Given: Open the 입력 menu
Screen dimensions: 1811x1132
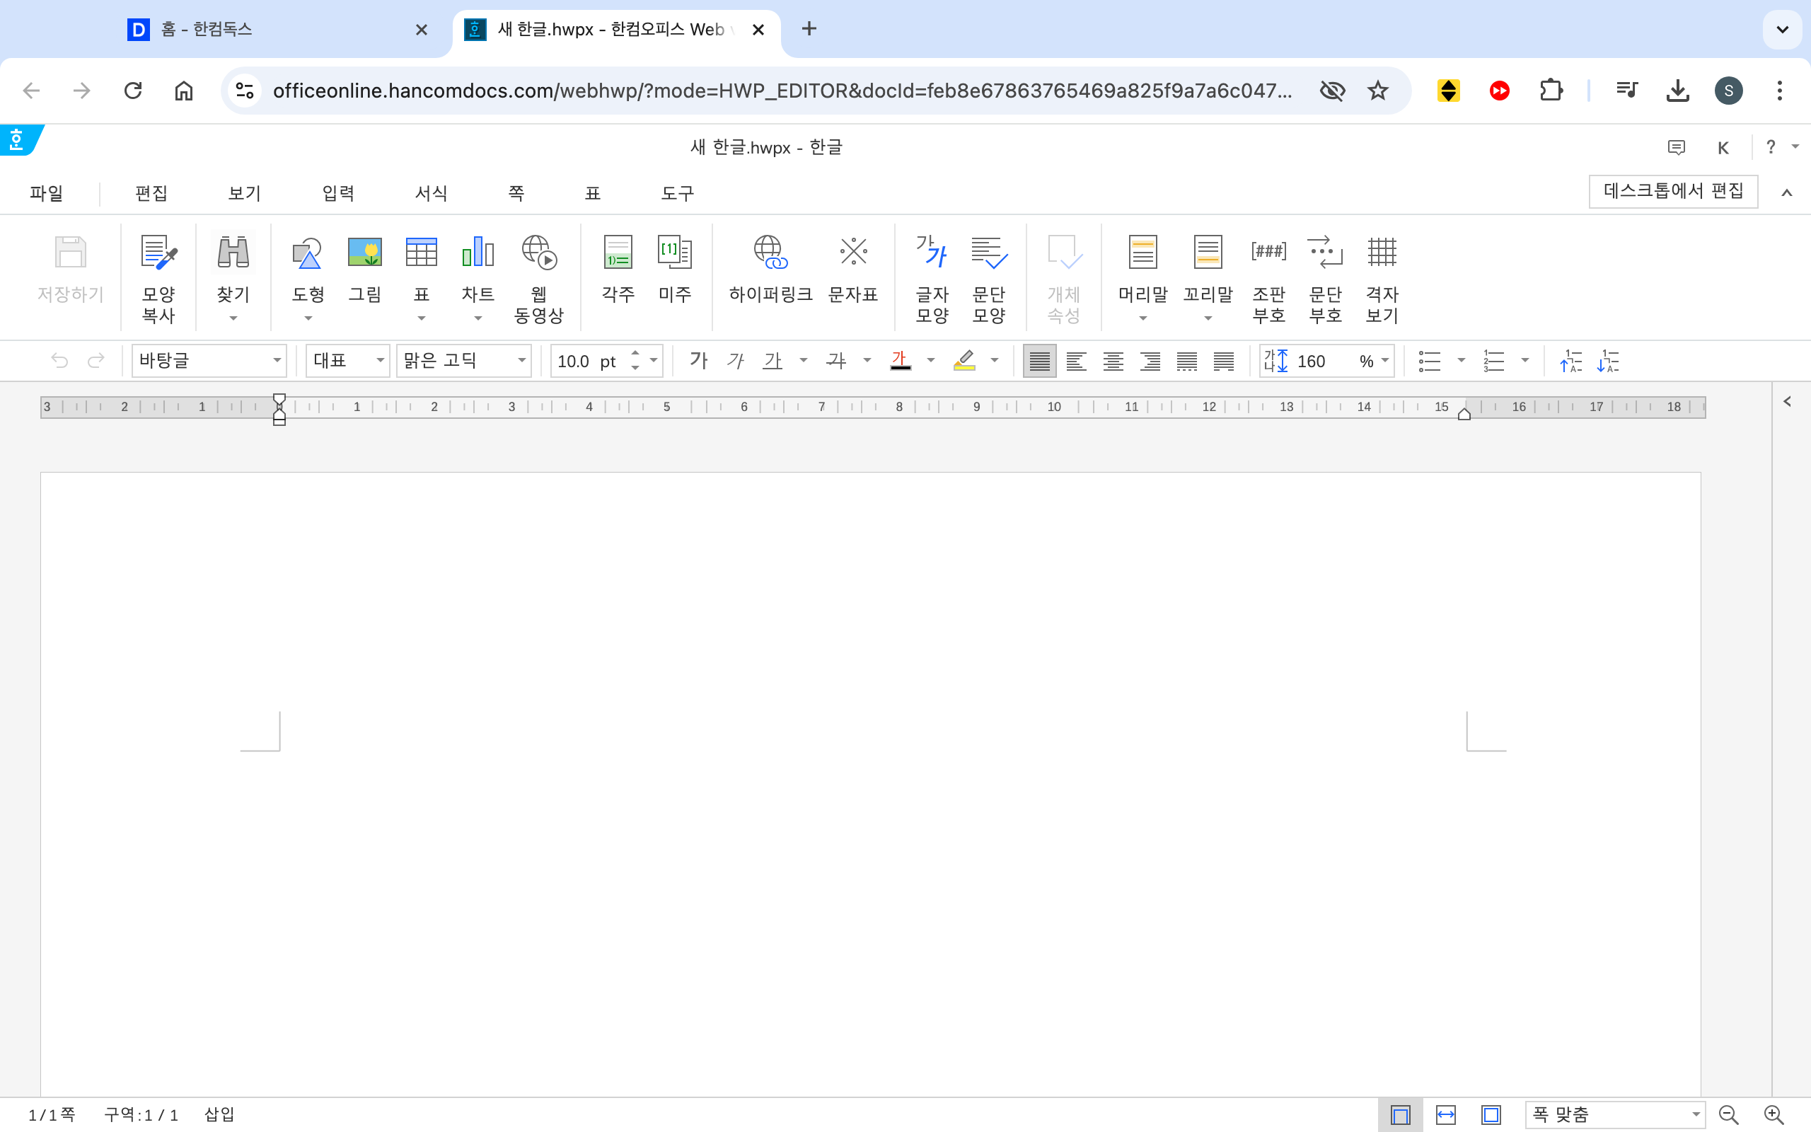Looking at the screenshot, I should 338,193.
